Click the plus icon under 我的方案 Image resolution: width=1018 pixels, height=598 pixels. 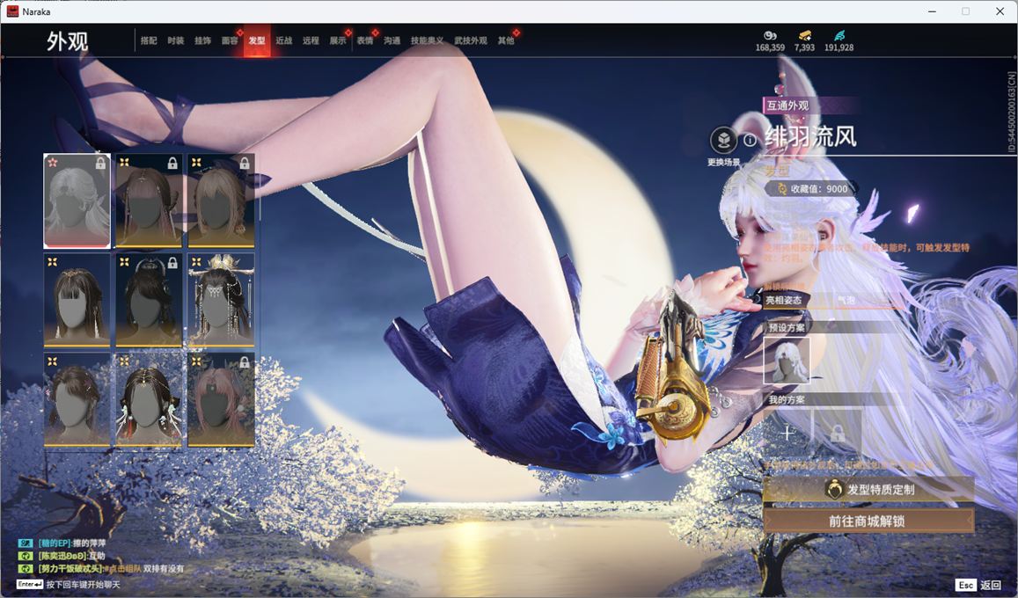point(787,433)
